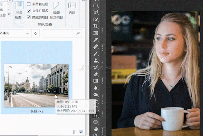Select the Blur tool
The image size is (203, 136).
click(96, 88)
